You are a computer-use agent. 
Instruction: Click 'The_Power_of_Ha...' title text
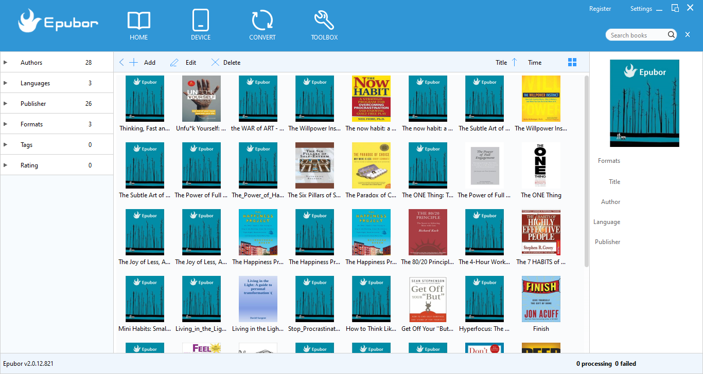click(x=258, y=195)
